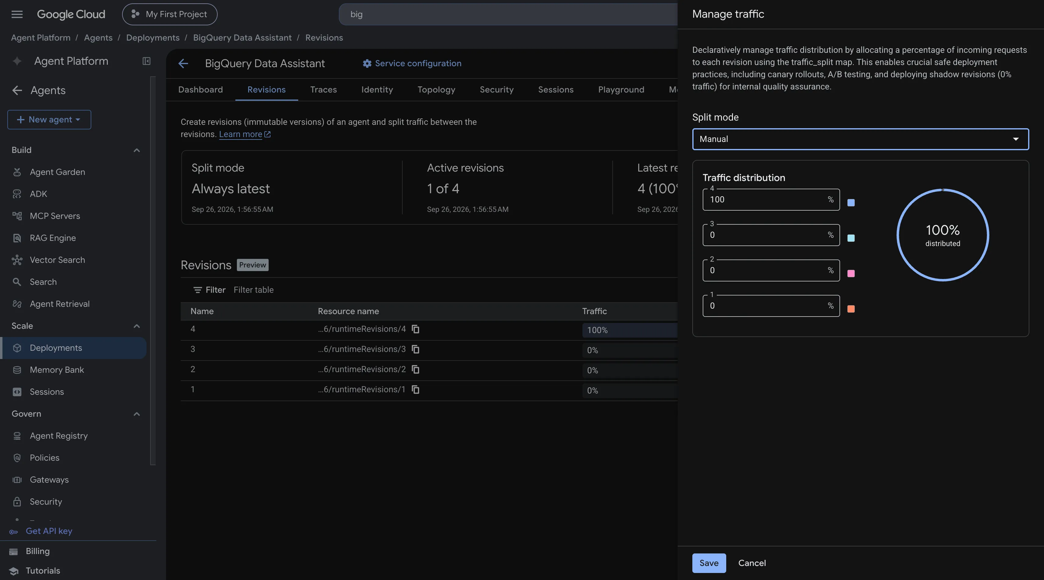
Task: Click the Agent Registry sidebar icon
Action: (17, 436)
